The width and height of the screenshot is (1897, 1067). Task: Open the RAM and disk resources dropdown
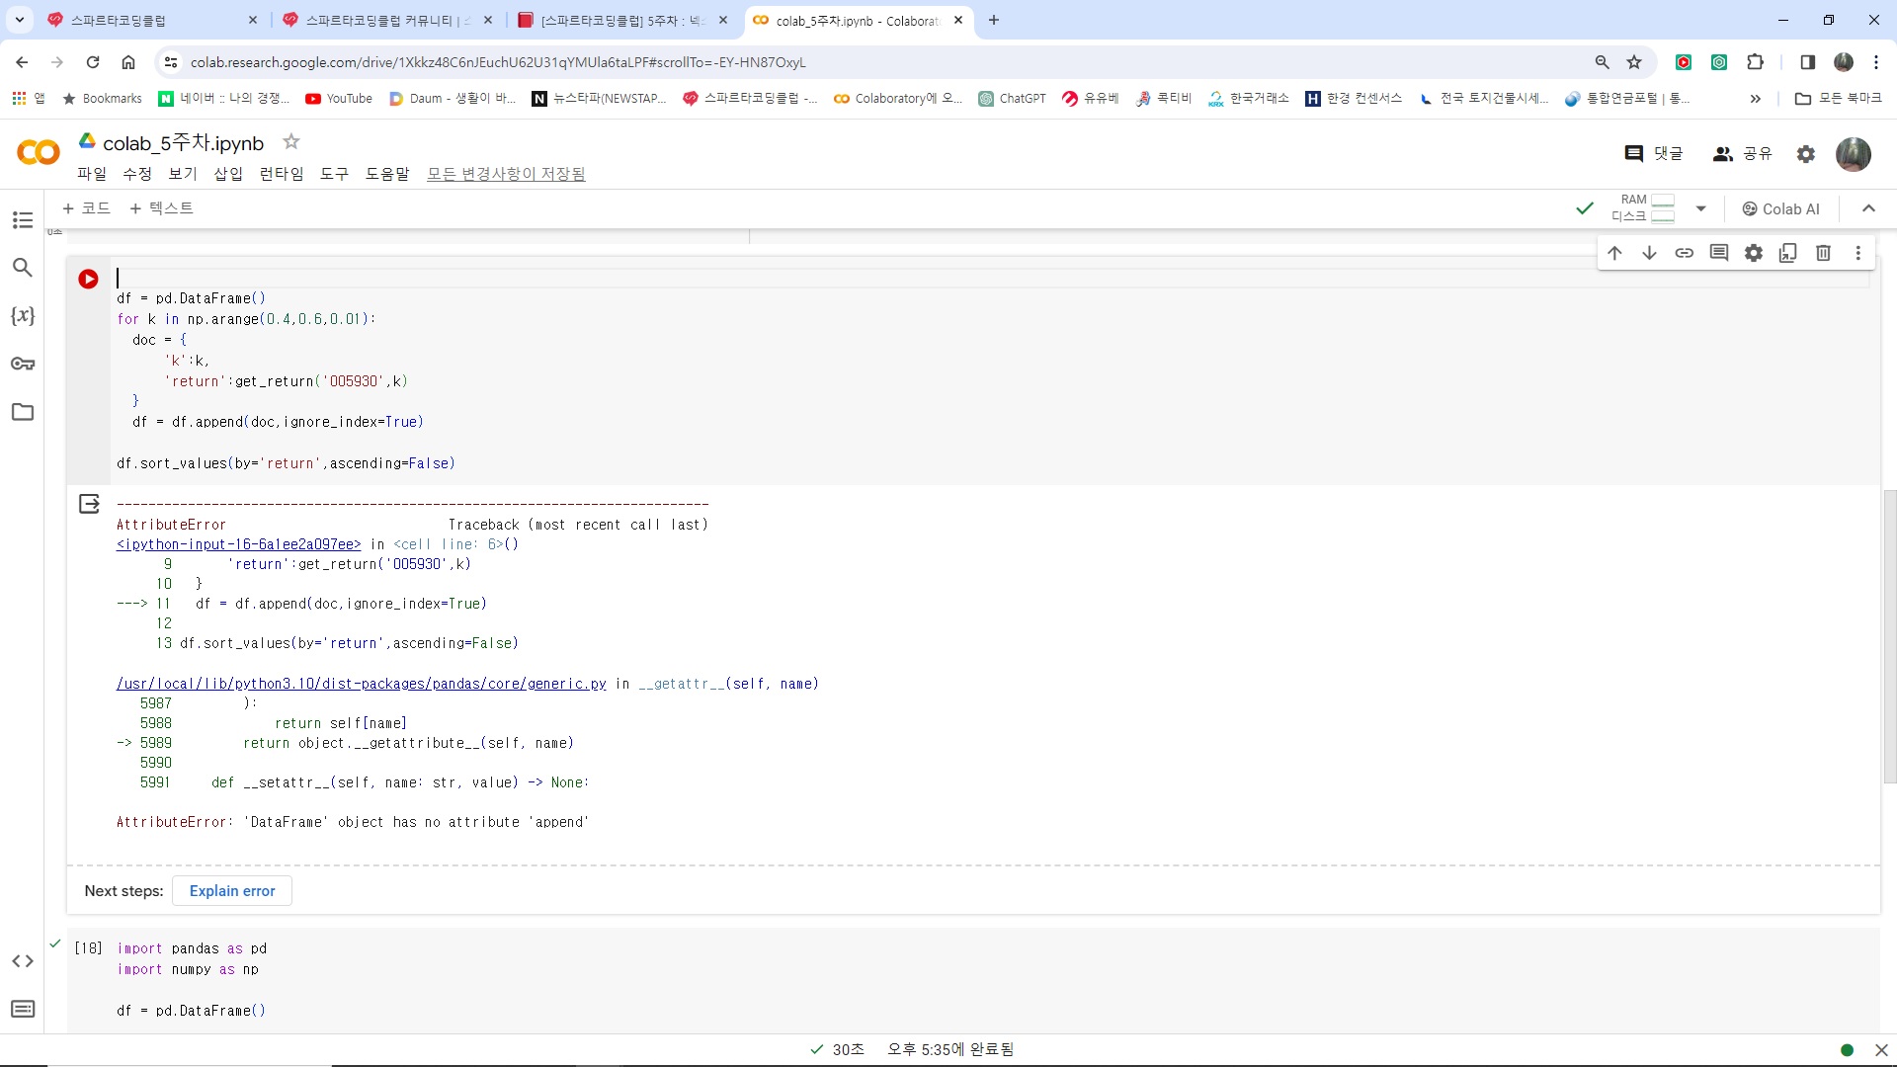click(x=1700, y=208)
